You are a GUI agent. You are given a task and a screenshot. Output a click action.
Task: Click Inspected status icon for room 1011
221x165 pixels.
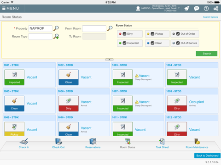(123, 129)
